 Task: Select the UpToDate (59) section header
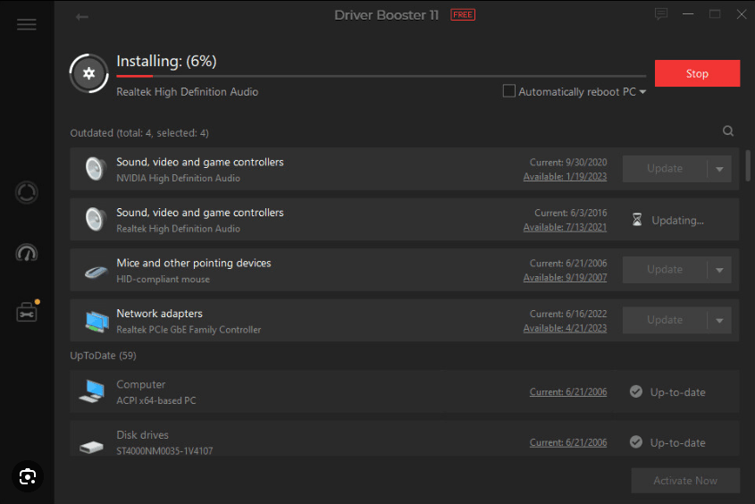click(x=103, y=356)
